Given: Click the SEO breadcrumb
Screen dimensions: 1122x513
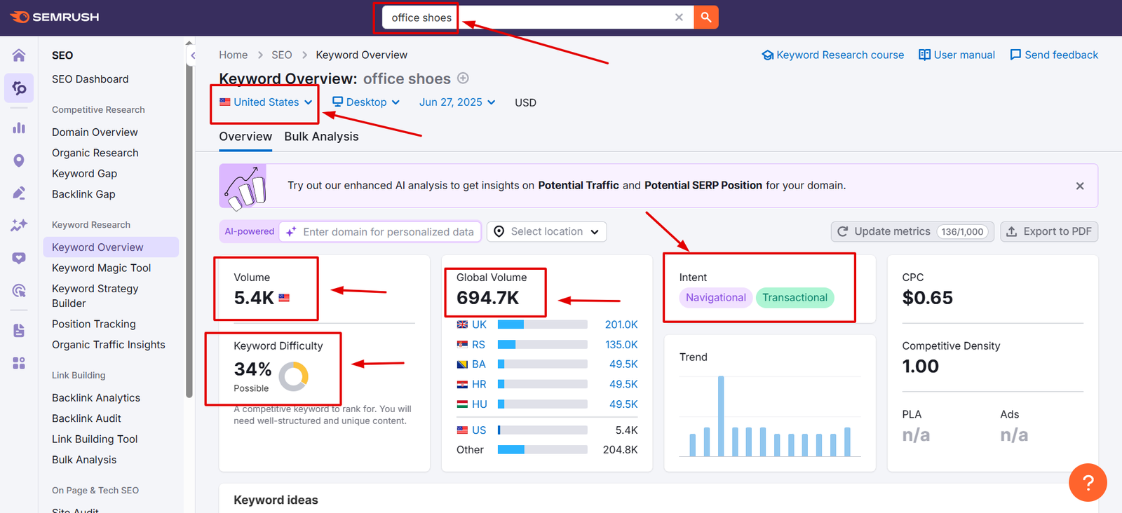Looking at the screenshot, I should (282, 55).
